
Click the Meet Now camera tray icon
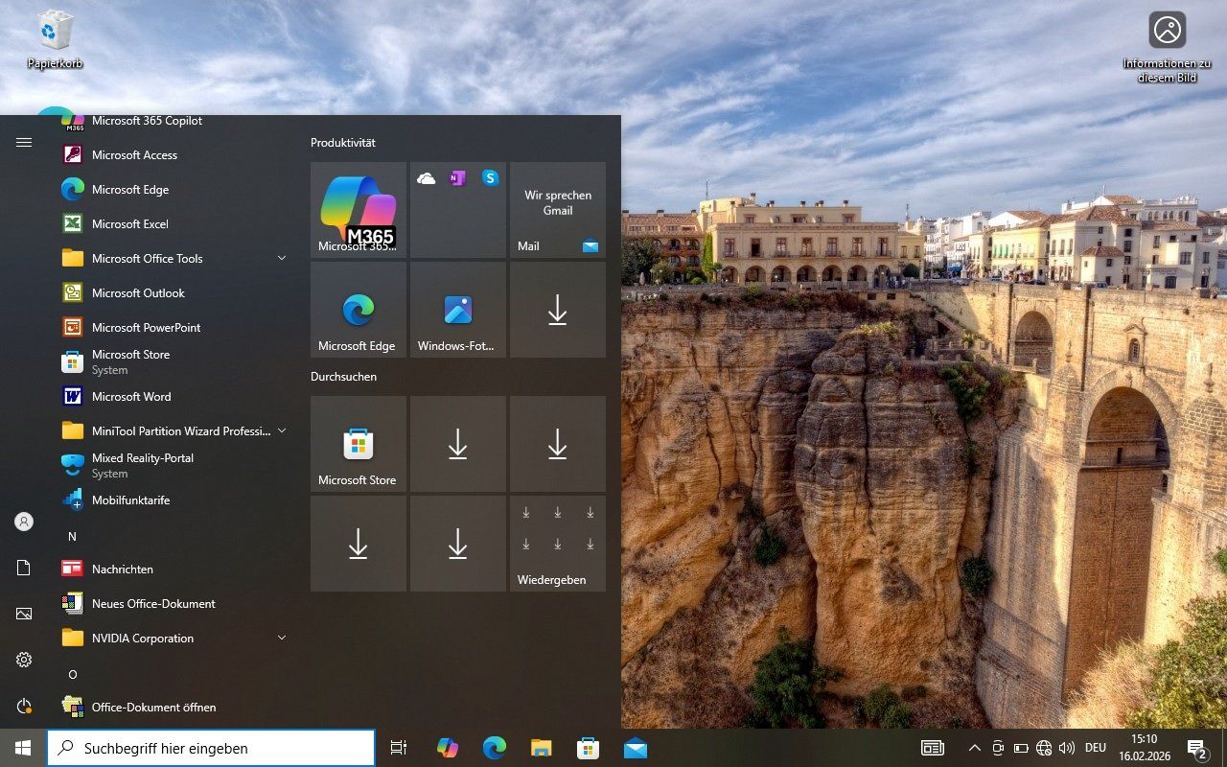click(x=998, y=748)
